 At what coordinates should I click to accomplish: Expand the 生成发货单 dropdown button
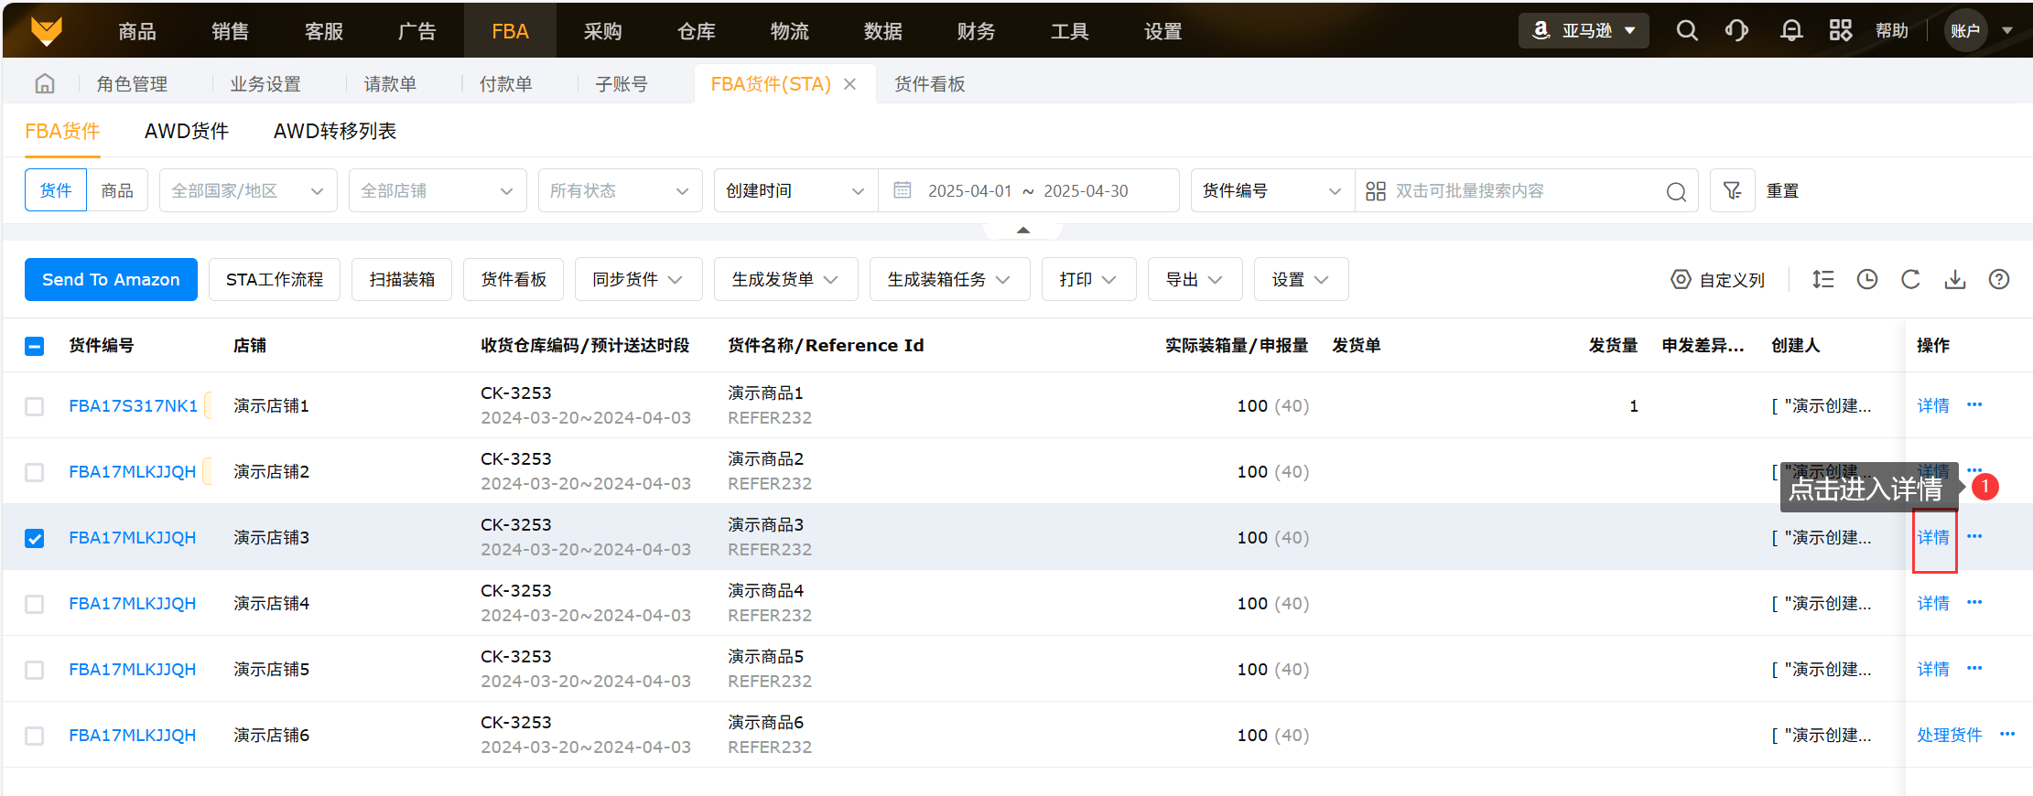pos(785,280)
